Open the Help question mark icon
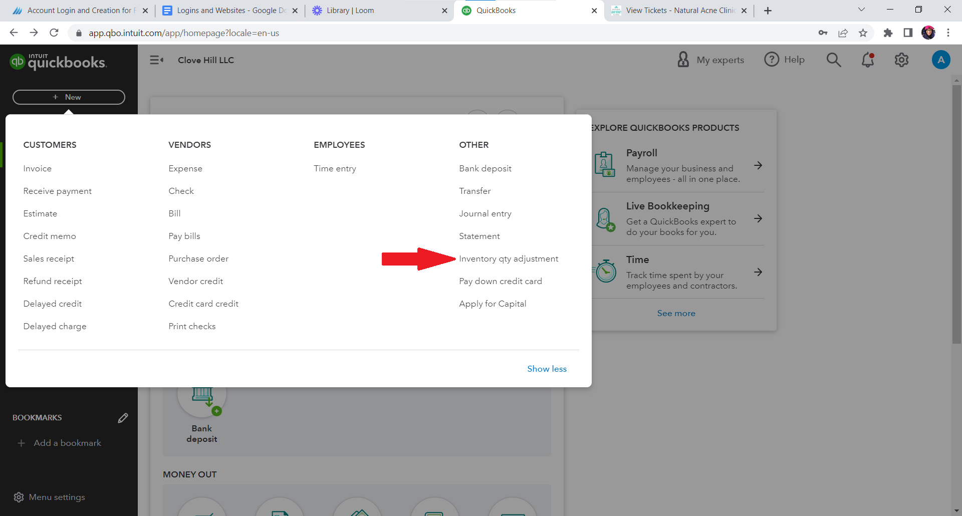 coord(772,60)
